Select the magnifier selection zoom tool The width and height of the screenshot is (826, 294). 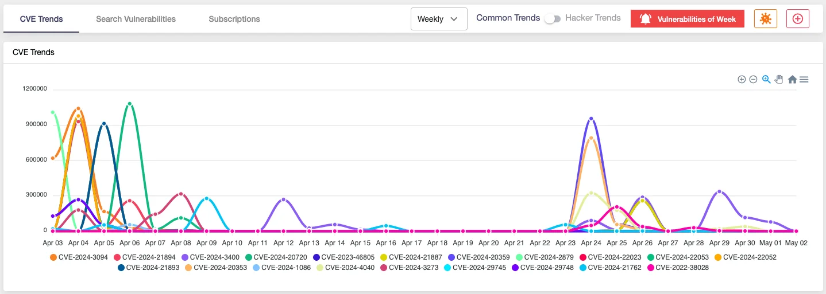(x=766, y=80)
